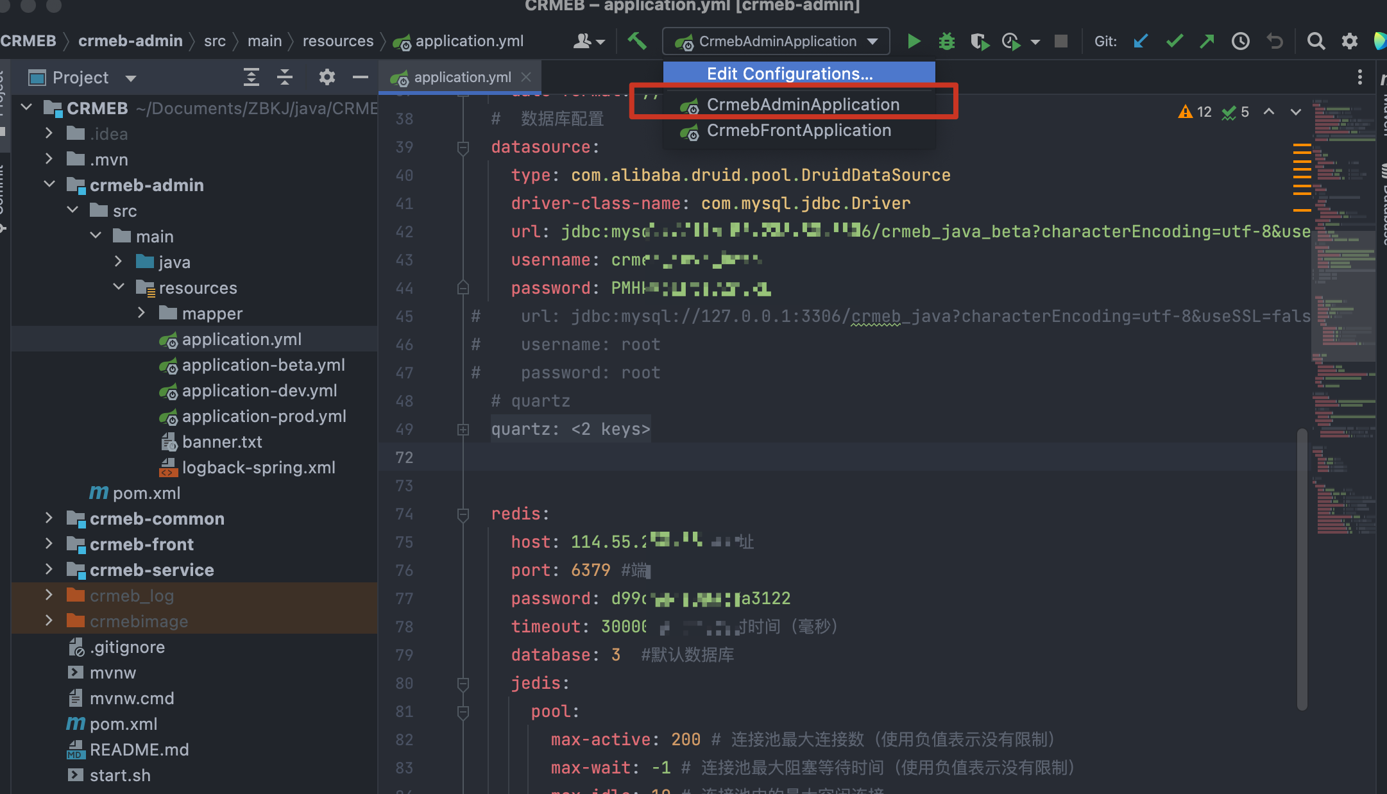
Task: Collapse the resources folder in Project tree
Action: [118, 287]
